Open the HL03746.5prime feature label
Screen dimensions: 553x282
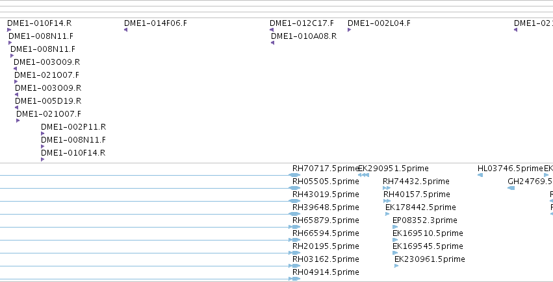tap(510, 169)
